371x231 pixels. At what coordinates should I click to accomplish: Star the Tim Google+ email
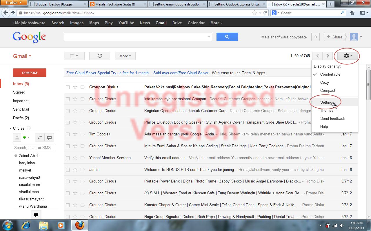[75, 134]
